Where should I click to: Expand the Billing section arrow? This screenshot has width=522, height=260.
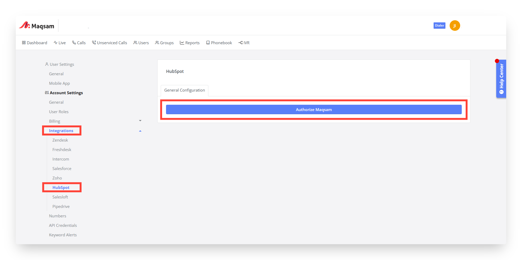coord(140,121)
